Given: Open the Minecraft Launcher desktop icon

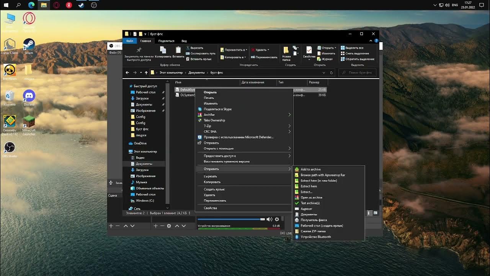Looking at the screenshot, I should click(x=29, y=125).
